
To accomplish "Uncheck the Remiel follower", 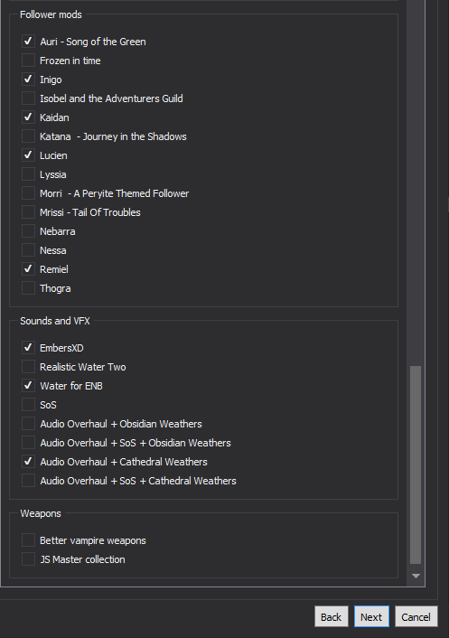I will (x=28, y=269).
